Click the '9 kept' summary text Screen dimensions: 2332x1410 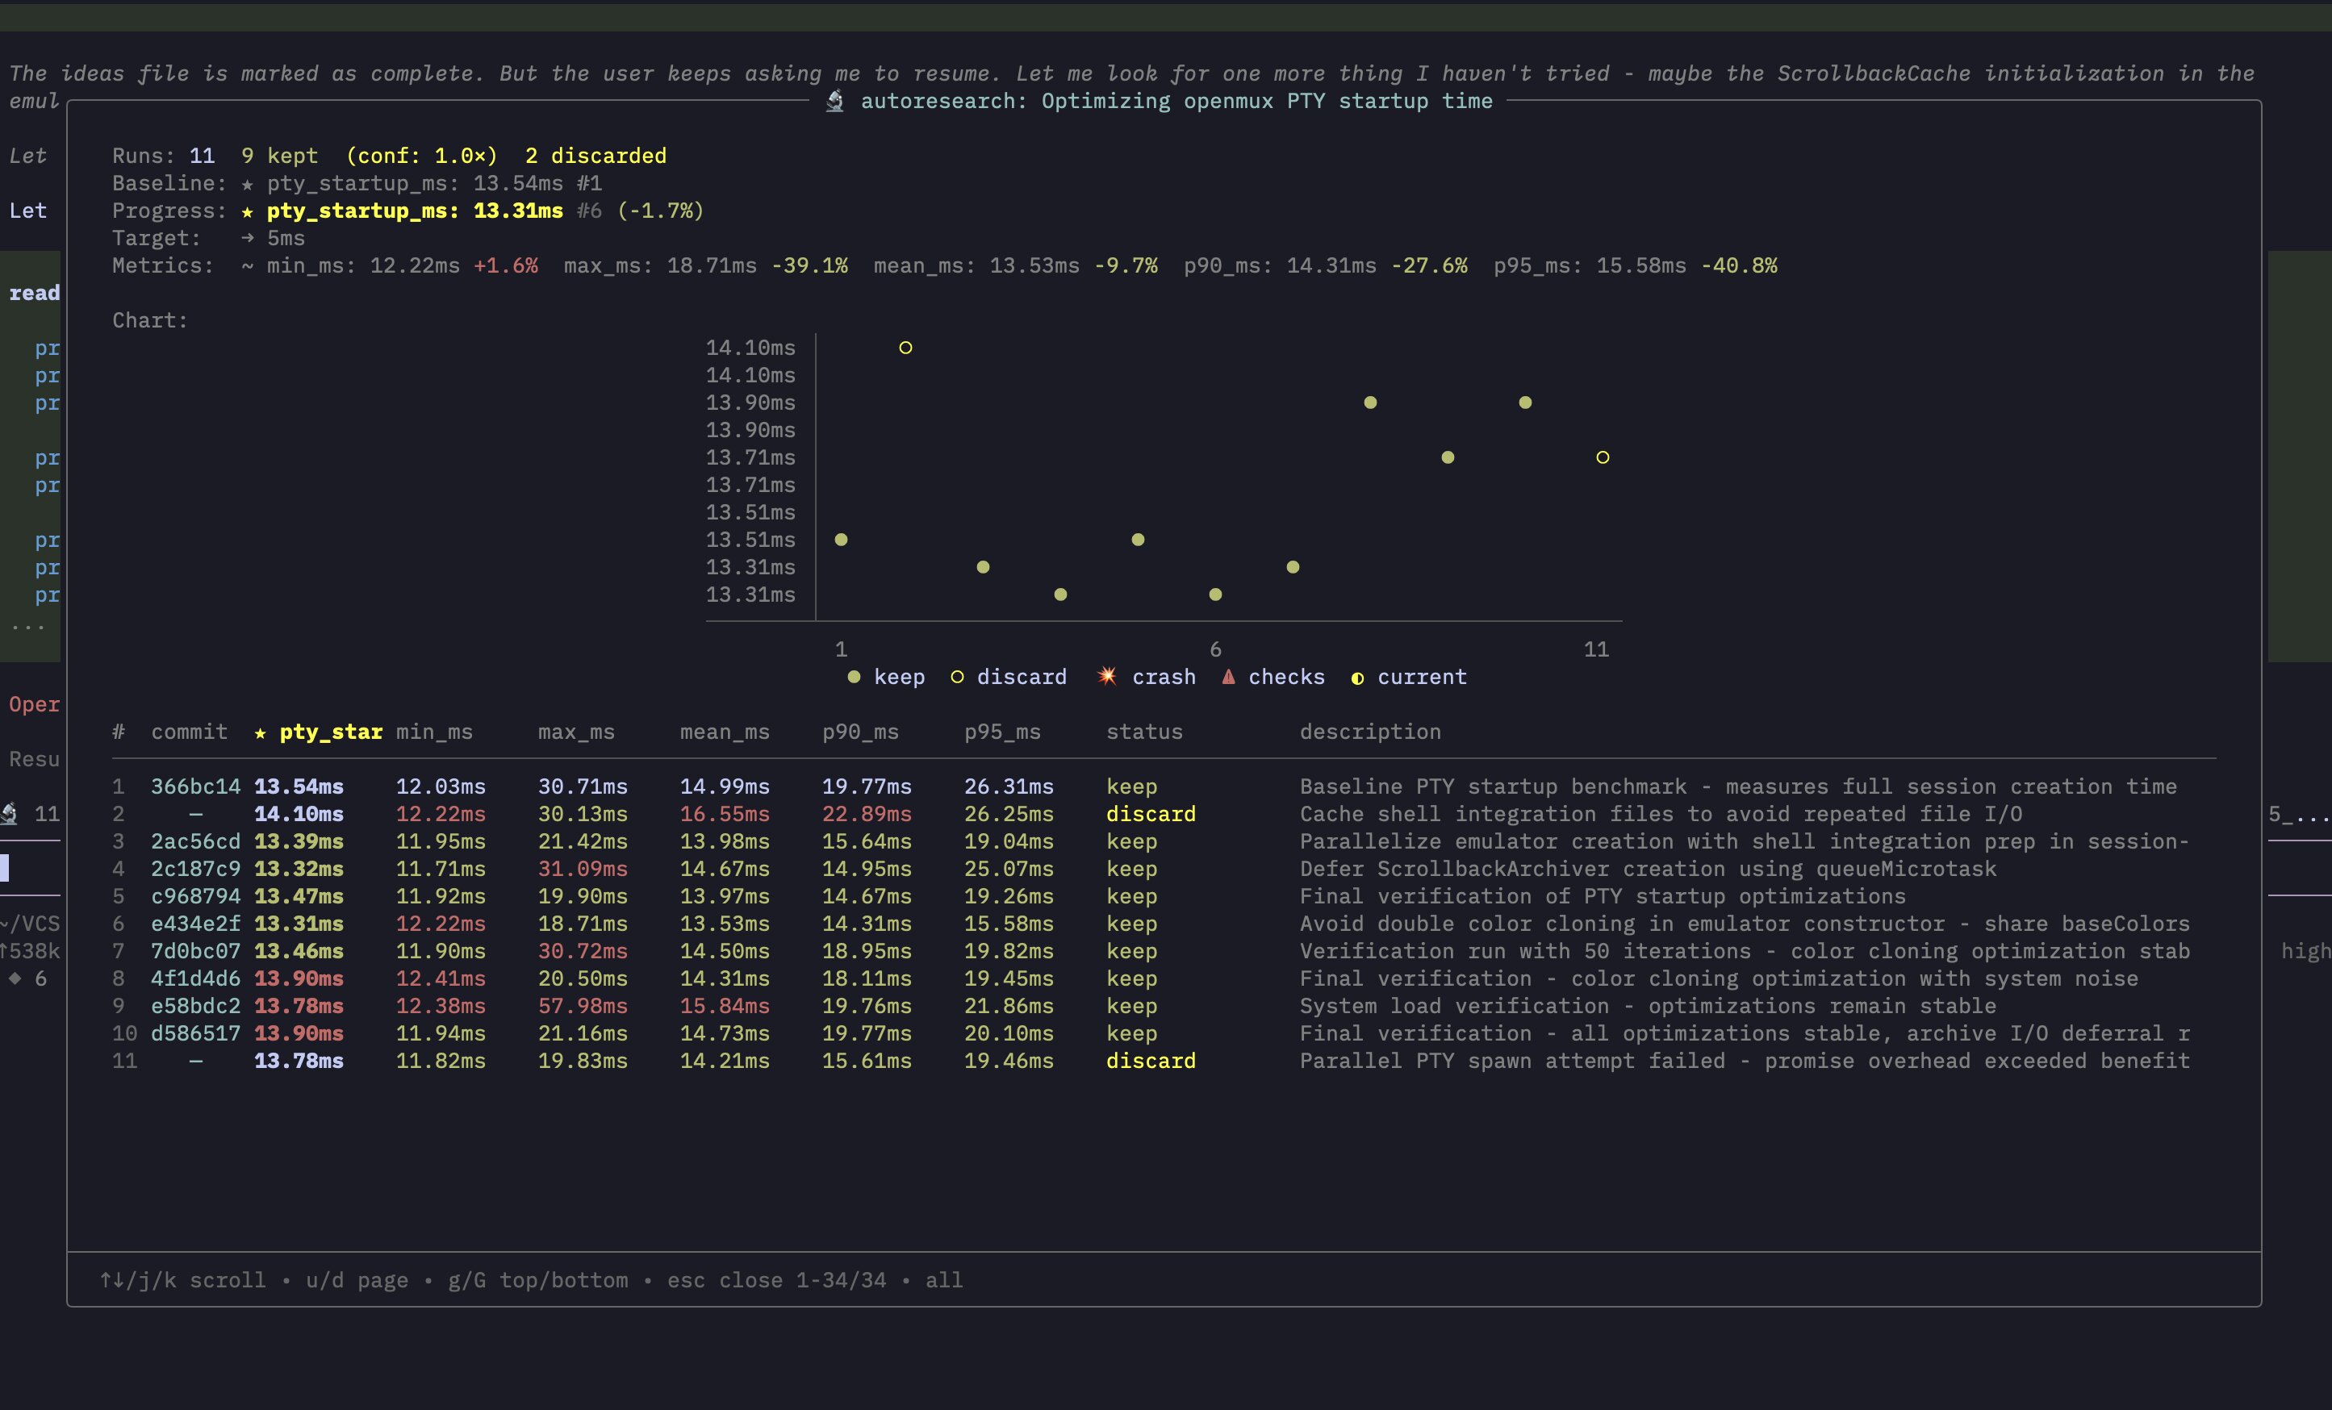(x=279, y=156)
